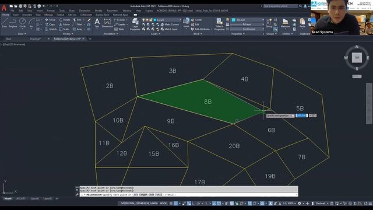Expand the Draw panel
This screenshot has height=210, width=373.
(x=22, y=34)
